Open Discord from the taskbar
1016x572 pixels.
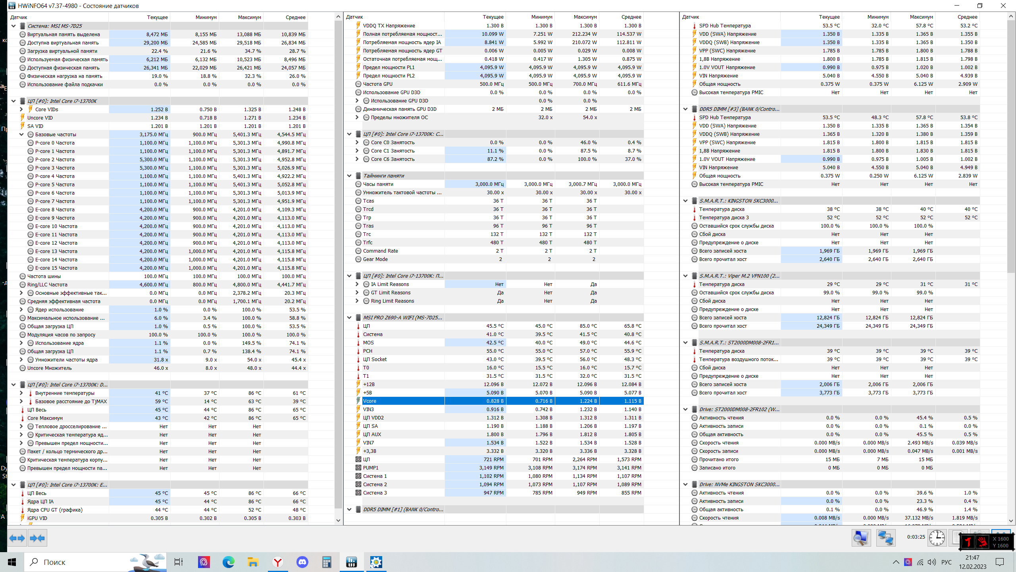point(302,562)
